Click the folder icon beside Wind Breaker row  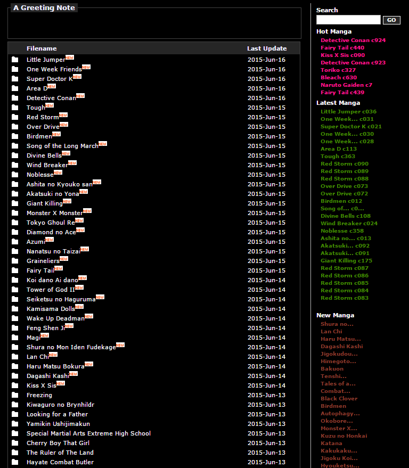[15, 165]
